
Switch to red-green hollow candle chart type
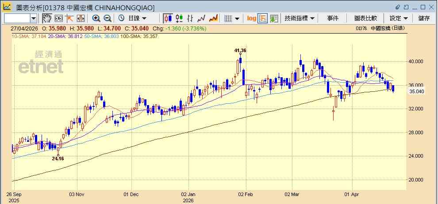179,19
